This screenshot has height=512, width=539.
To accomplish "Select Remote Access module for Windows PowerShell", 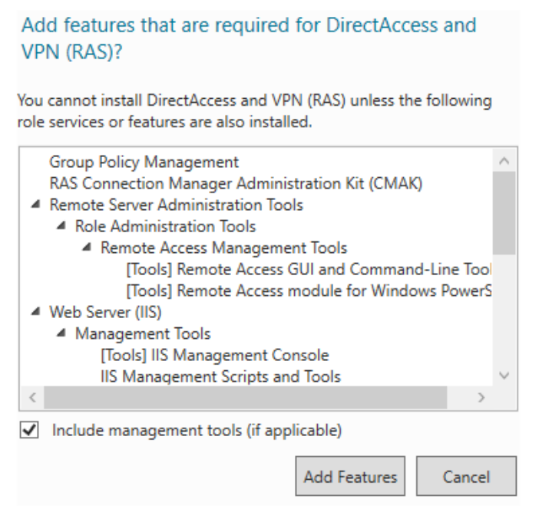I will [x=308, y=291].
